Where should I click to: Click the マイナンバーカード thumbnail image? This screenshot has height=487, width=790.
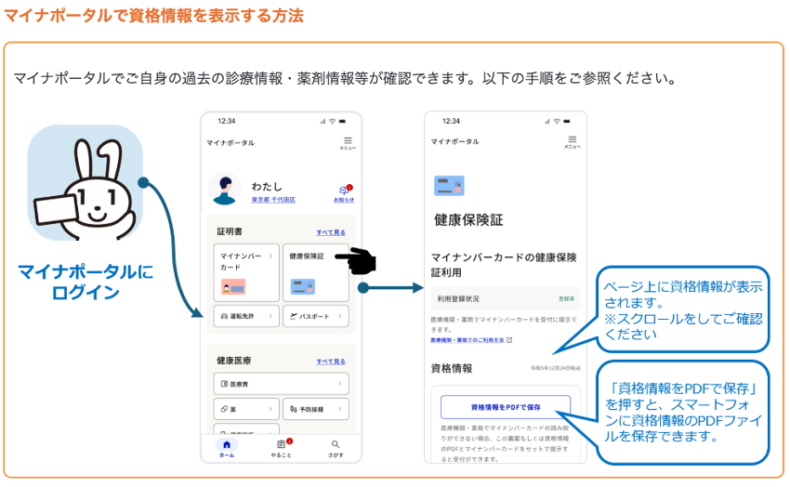pos(233,287)
